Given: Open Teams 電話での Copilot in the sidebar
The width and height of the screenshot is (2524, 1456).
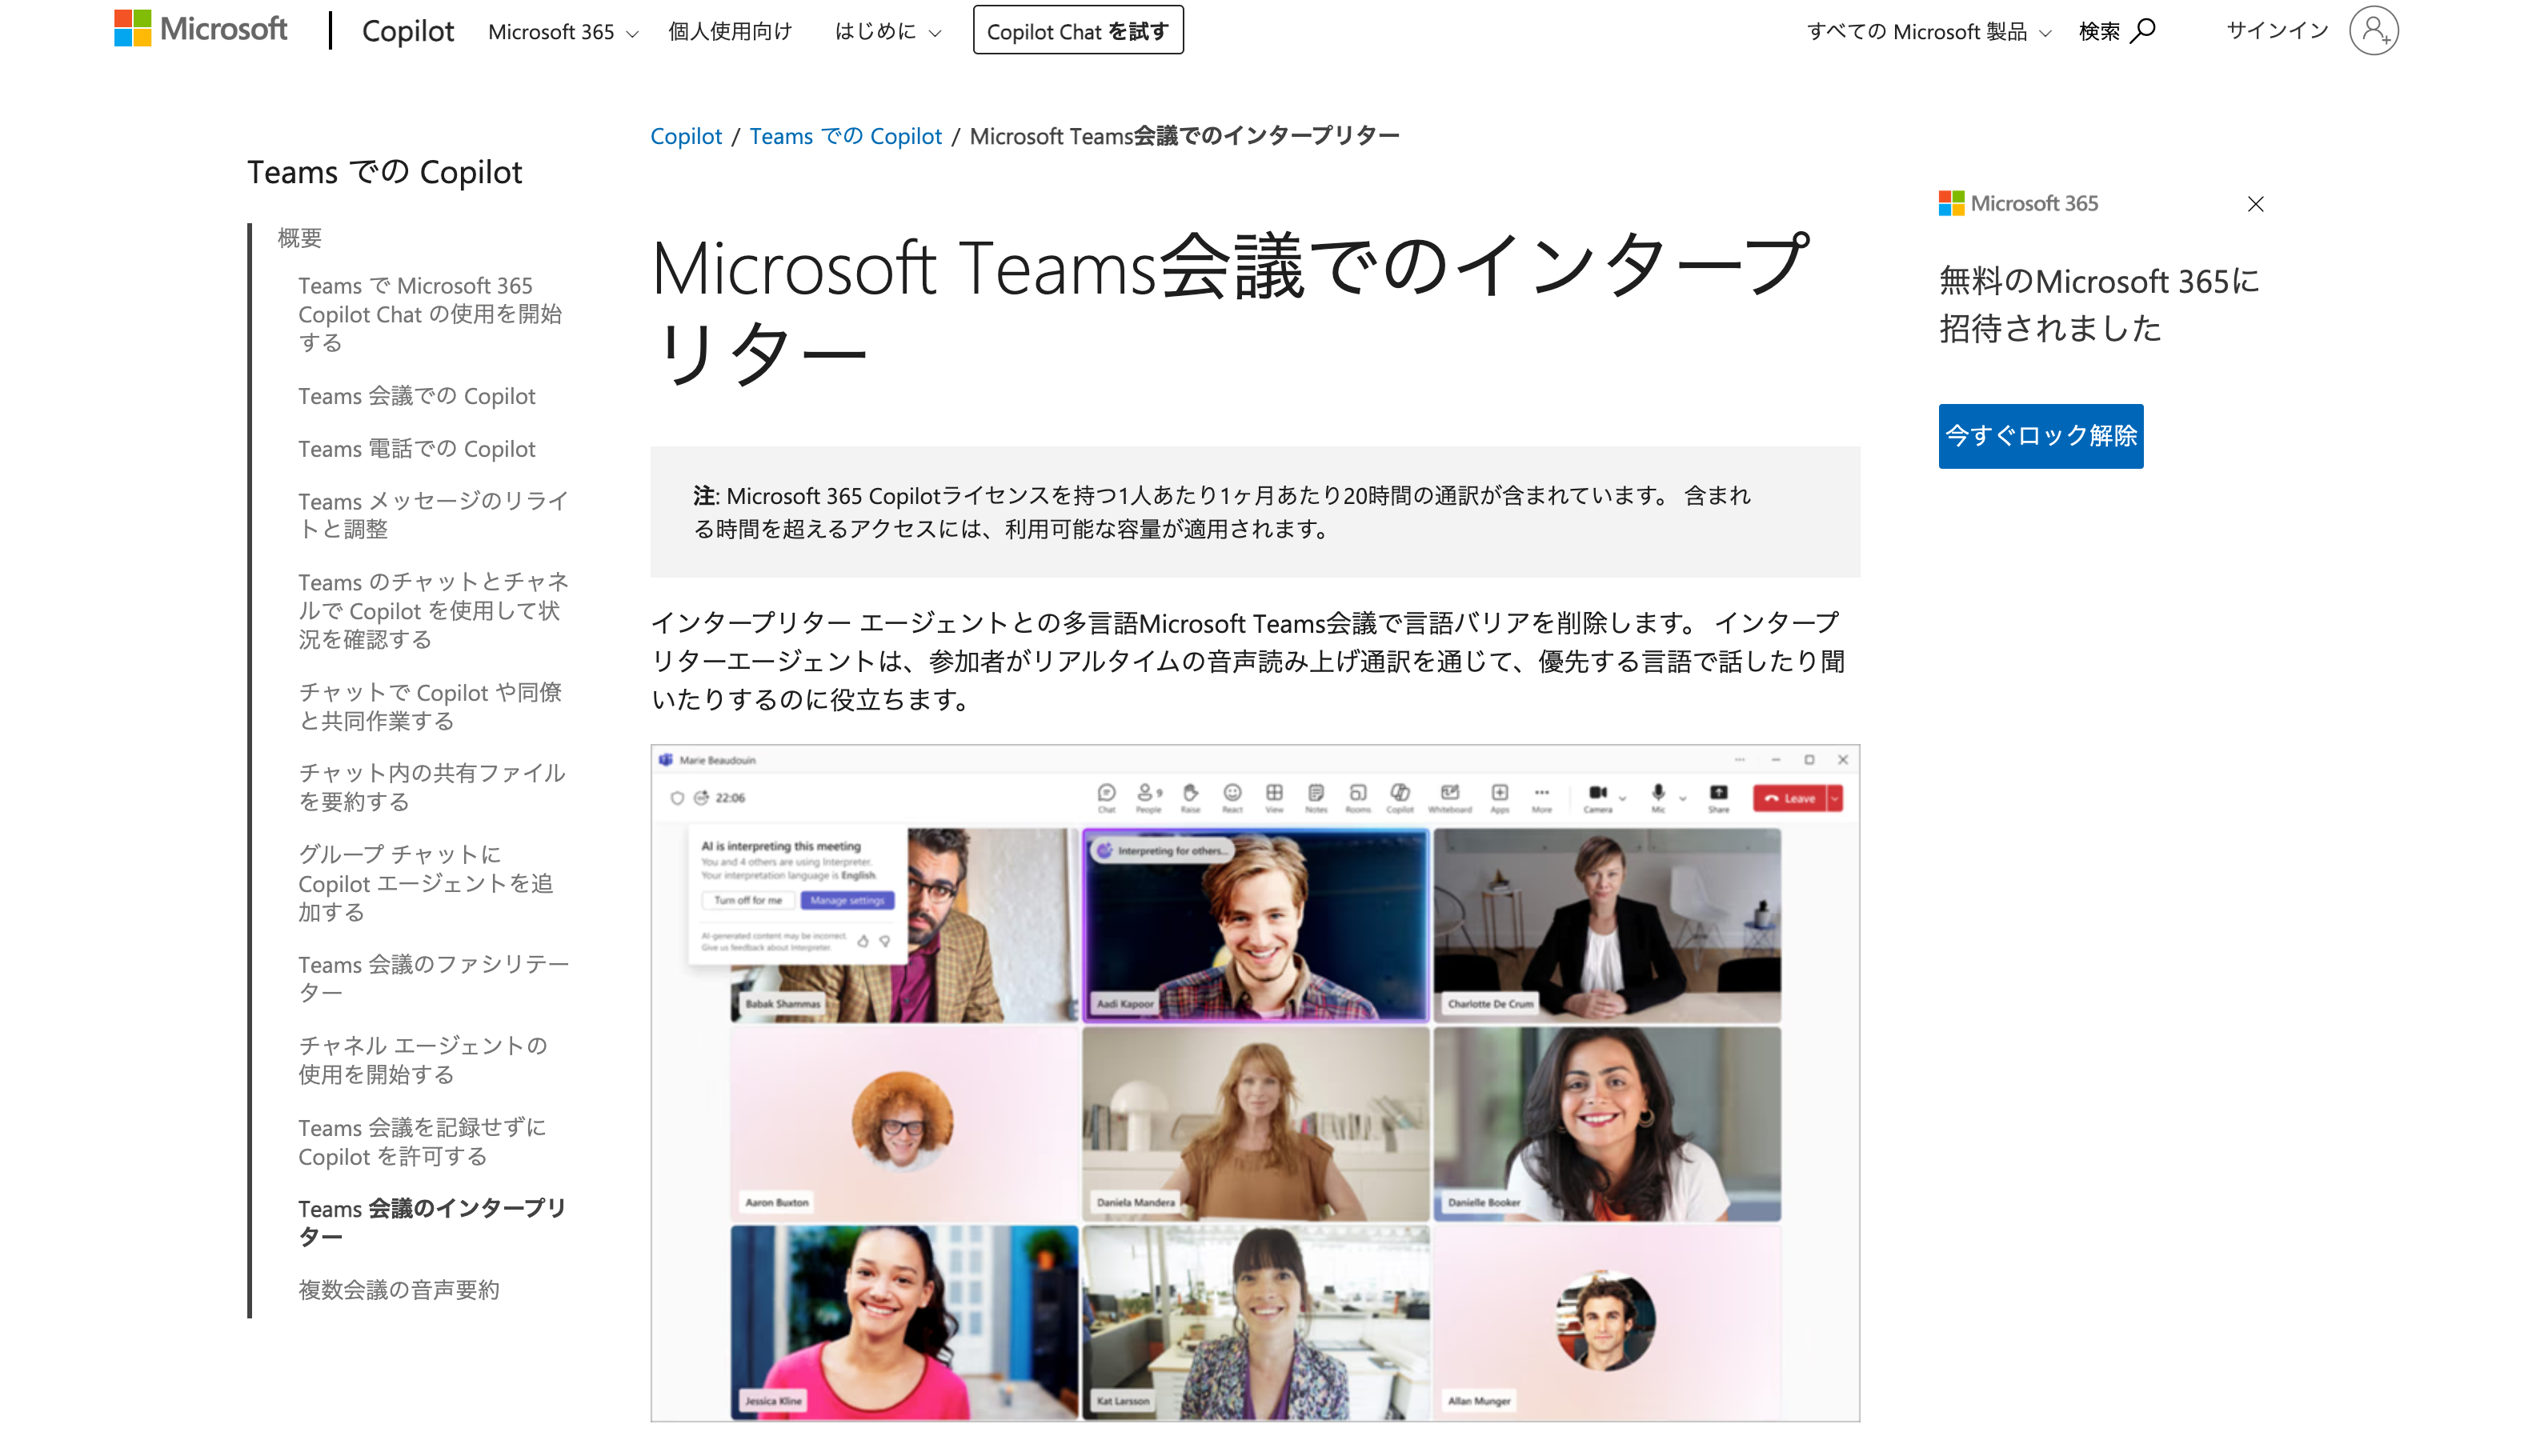Looking at the screenshot, I should pos(416,448).
